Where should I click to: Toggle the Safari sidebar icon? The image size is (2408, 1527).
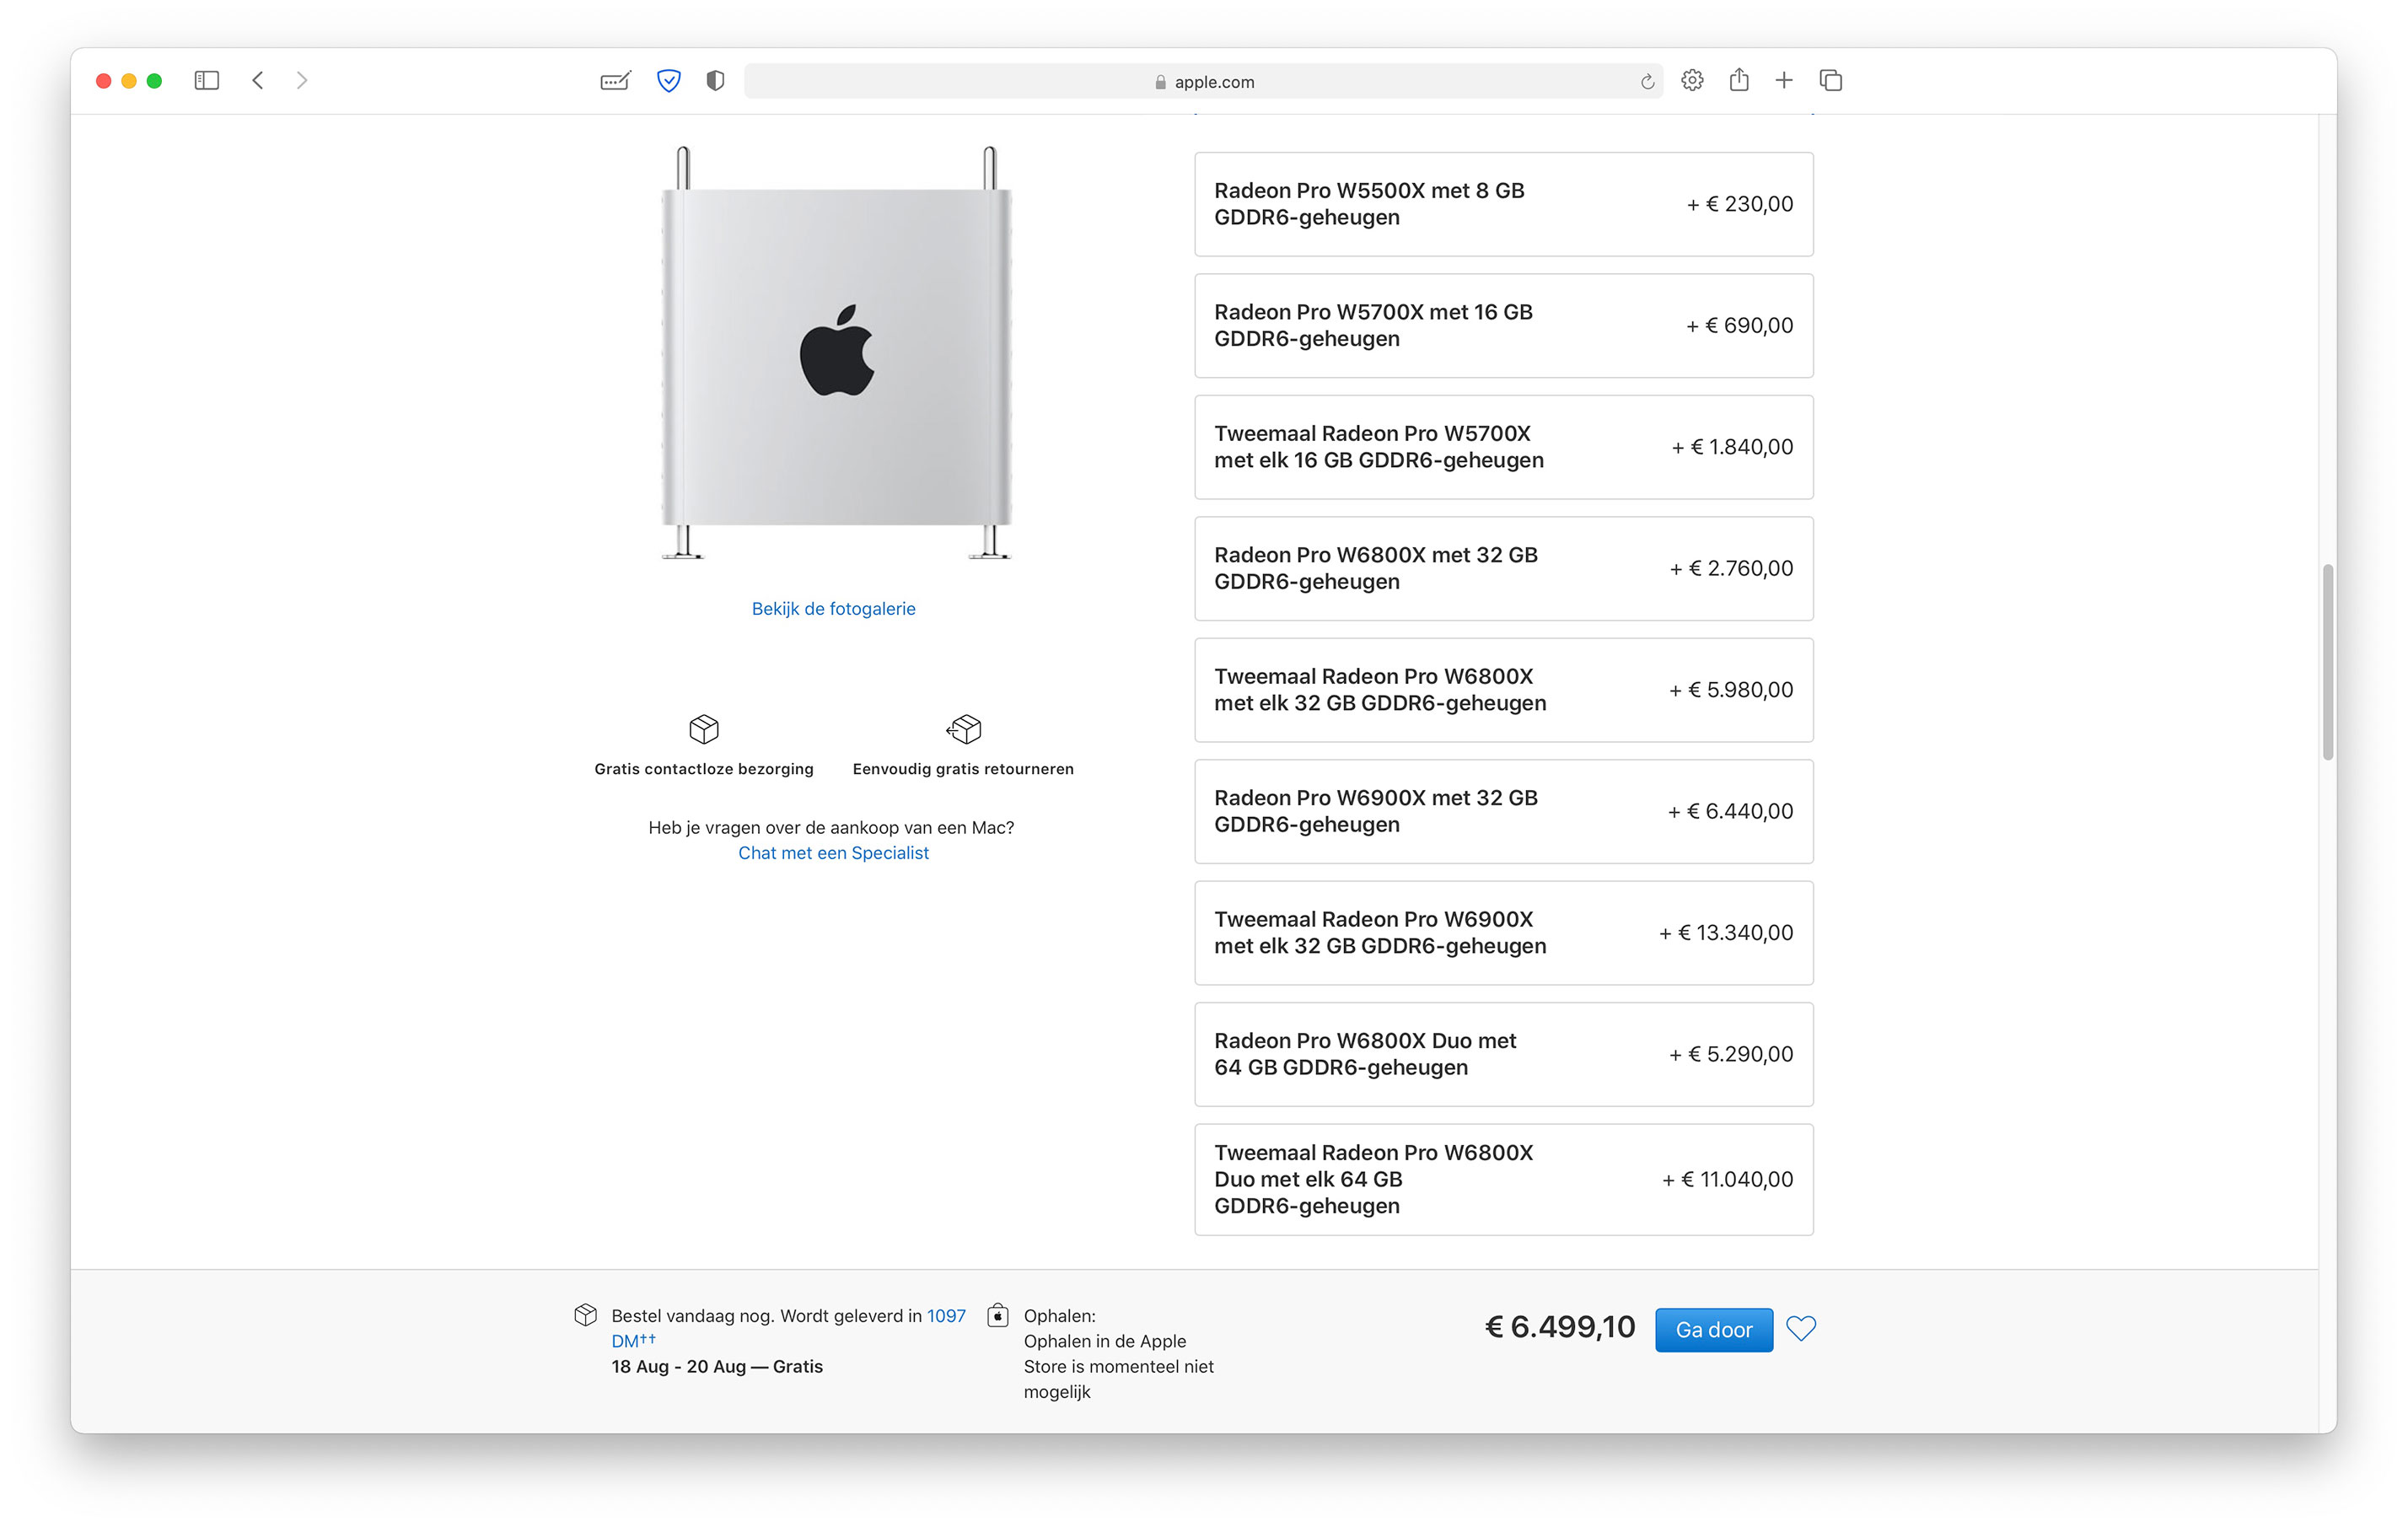pos(207,80)
